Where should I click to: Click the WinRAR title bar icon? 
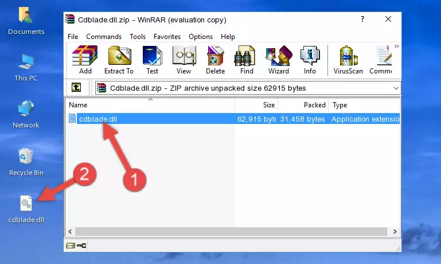[70, 19]
